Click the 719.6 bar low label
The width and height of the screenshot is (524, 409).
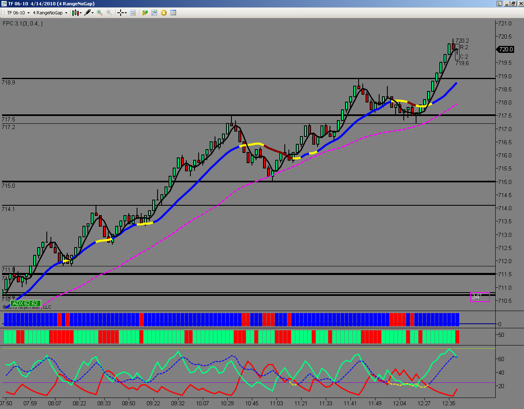(x=462, y=63)
